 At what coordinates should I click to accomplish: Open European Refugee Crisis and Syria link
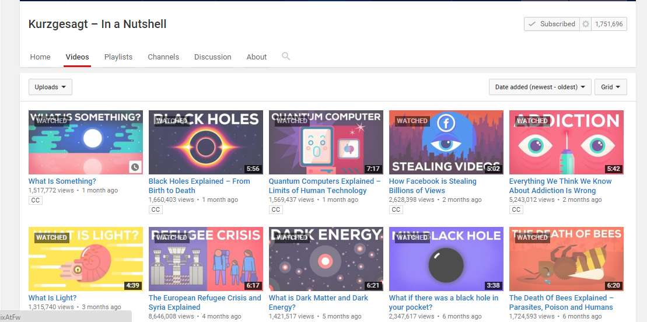tap(205, 302)
